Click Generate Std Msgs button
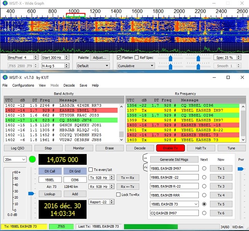Viewport: 249px width, 231px height. 174,160
